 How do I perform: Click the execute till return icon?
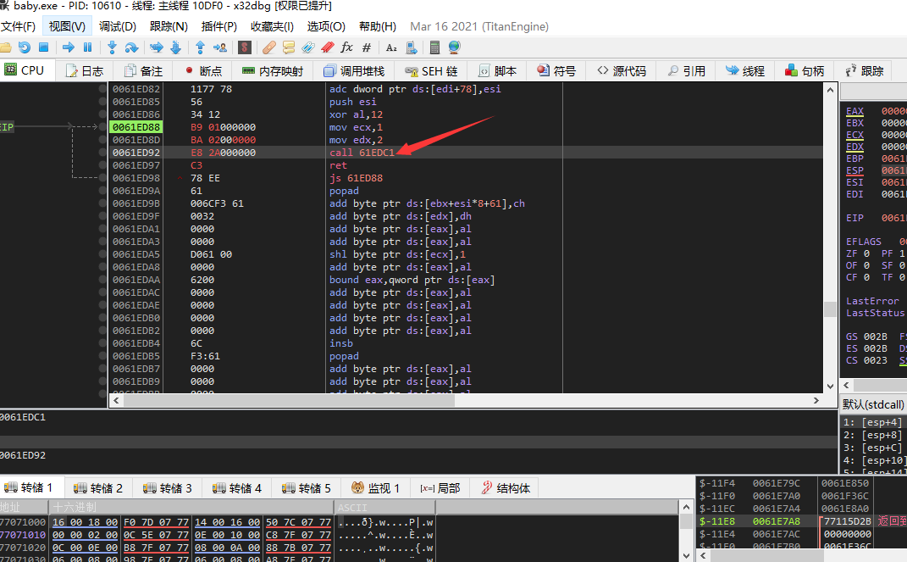(x=200, y=47)
